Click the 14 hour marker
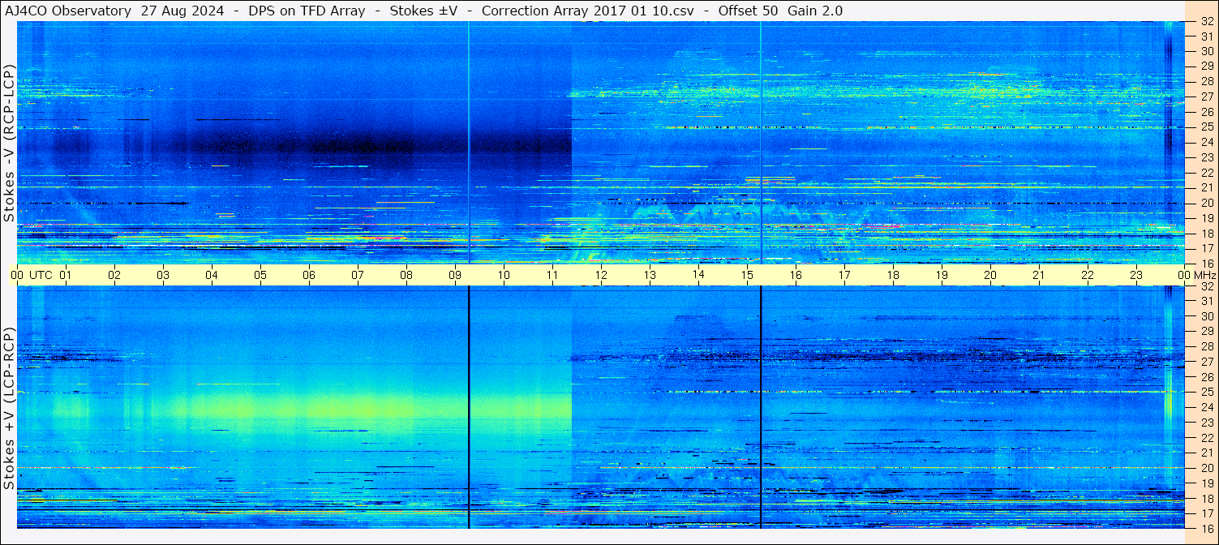This screenshot has height=545, width=1219. pyautogui.click(x=698, y=275)
